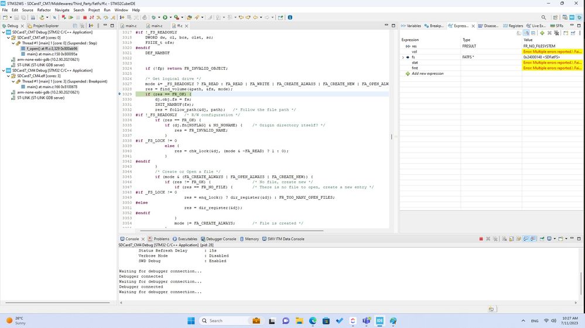Collapse Thread #1 core 0 Suspended Step node
Image resolution: width=585 pixels, height=328 pixels.
(13, 43)
